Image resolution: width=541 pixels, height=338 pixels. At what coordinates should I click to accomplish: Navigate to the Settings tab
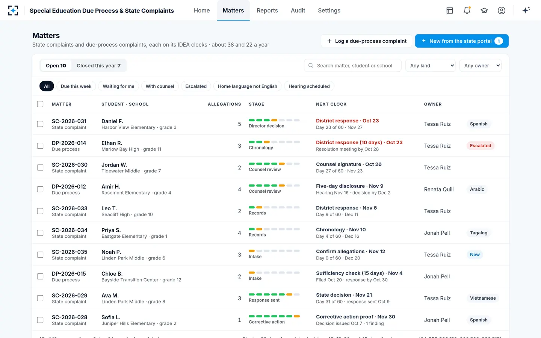tap(329, 11)
